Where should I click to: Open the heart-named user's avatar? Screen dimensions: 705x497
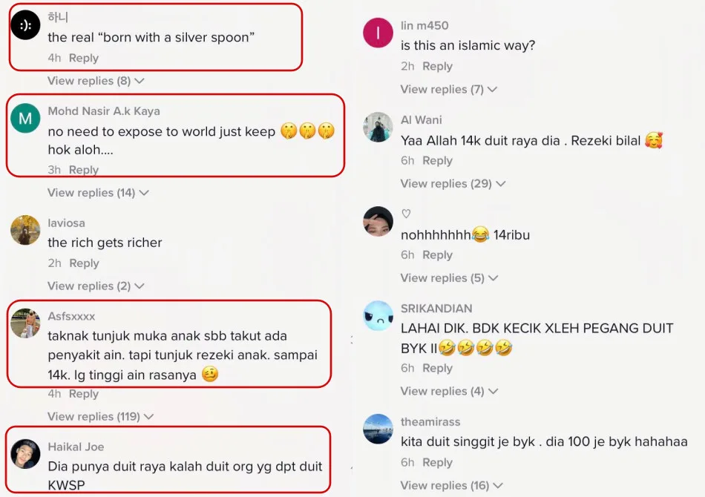[378, 222]
